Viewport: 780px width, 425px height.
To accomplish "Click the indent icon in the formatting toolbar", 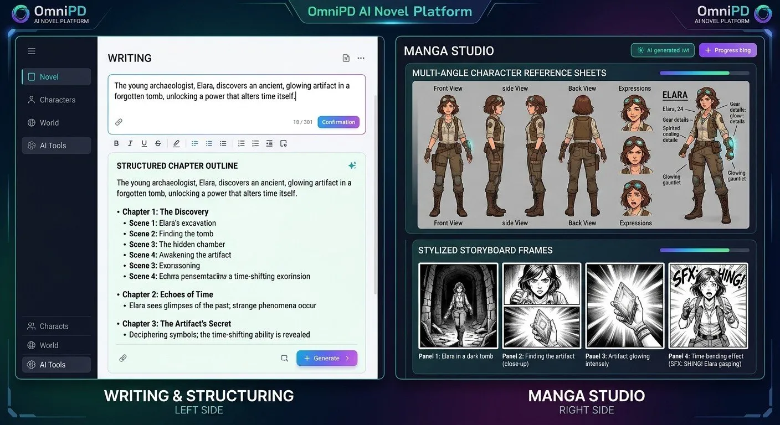I will [269, 143].
